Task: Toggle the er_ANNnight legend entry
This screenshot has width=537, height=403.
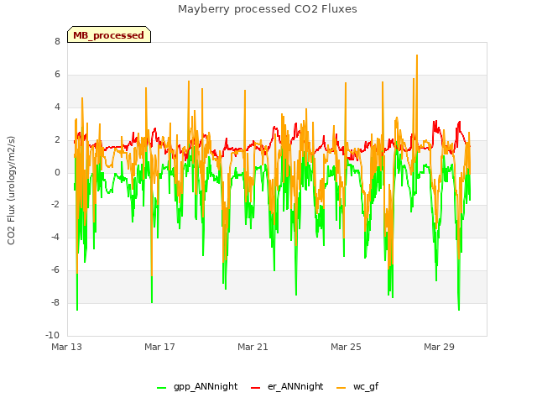Action: pos(287,386)
